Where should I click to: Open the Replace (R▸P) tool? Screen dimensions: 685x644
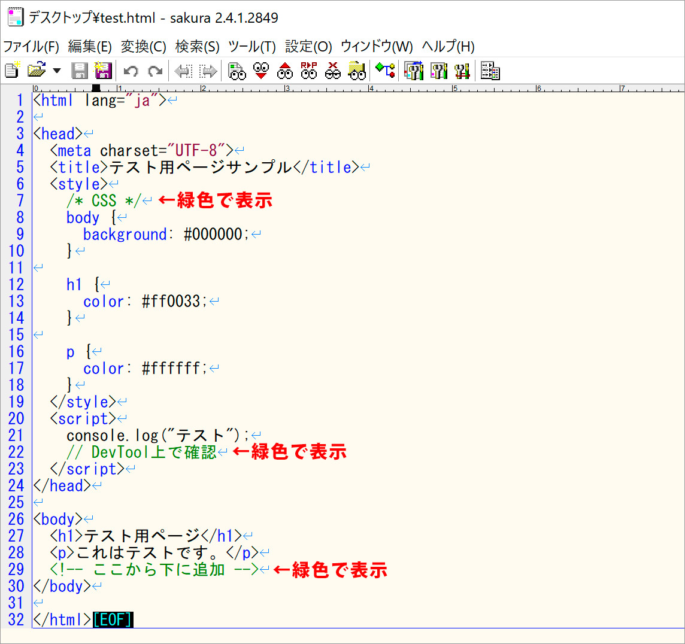309,71
